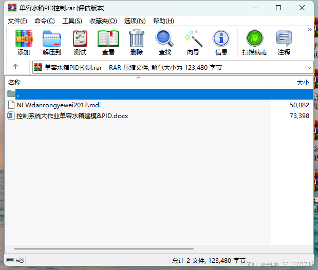Click the WinRAR title bar icon
The image size is (318, 270).
pyautogui.click(x=12, y=8)
